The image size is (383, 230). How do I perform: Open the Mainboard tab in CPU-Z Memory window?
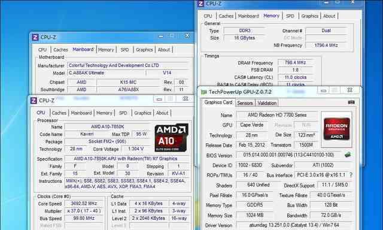248,16
